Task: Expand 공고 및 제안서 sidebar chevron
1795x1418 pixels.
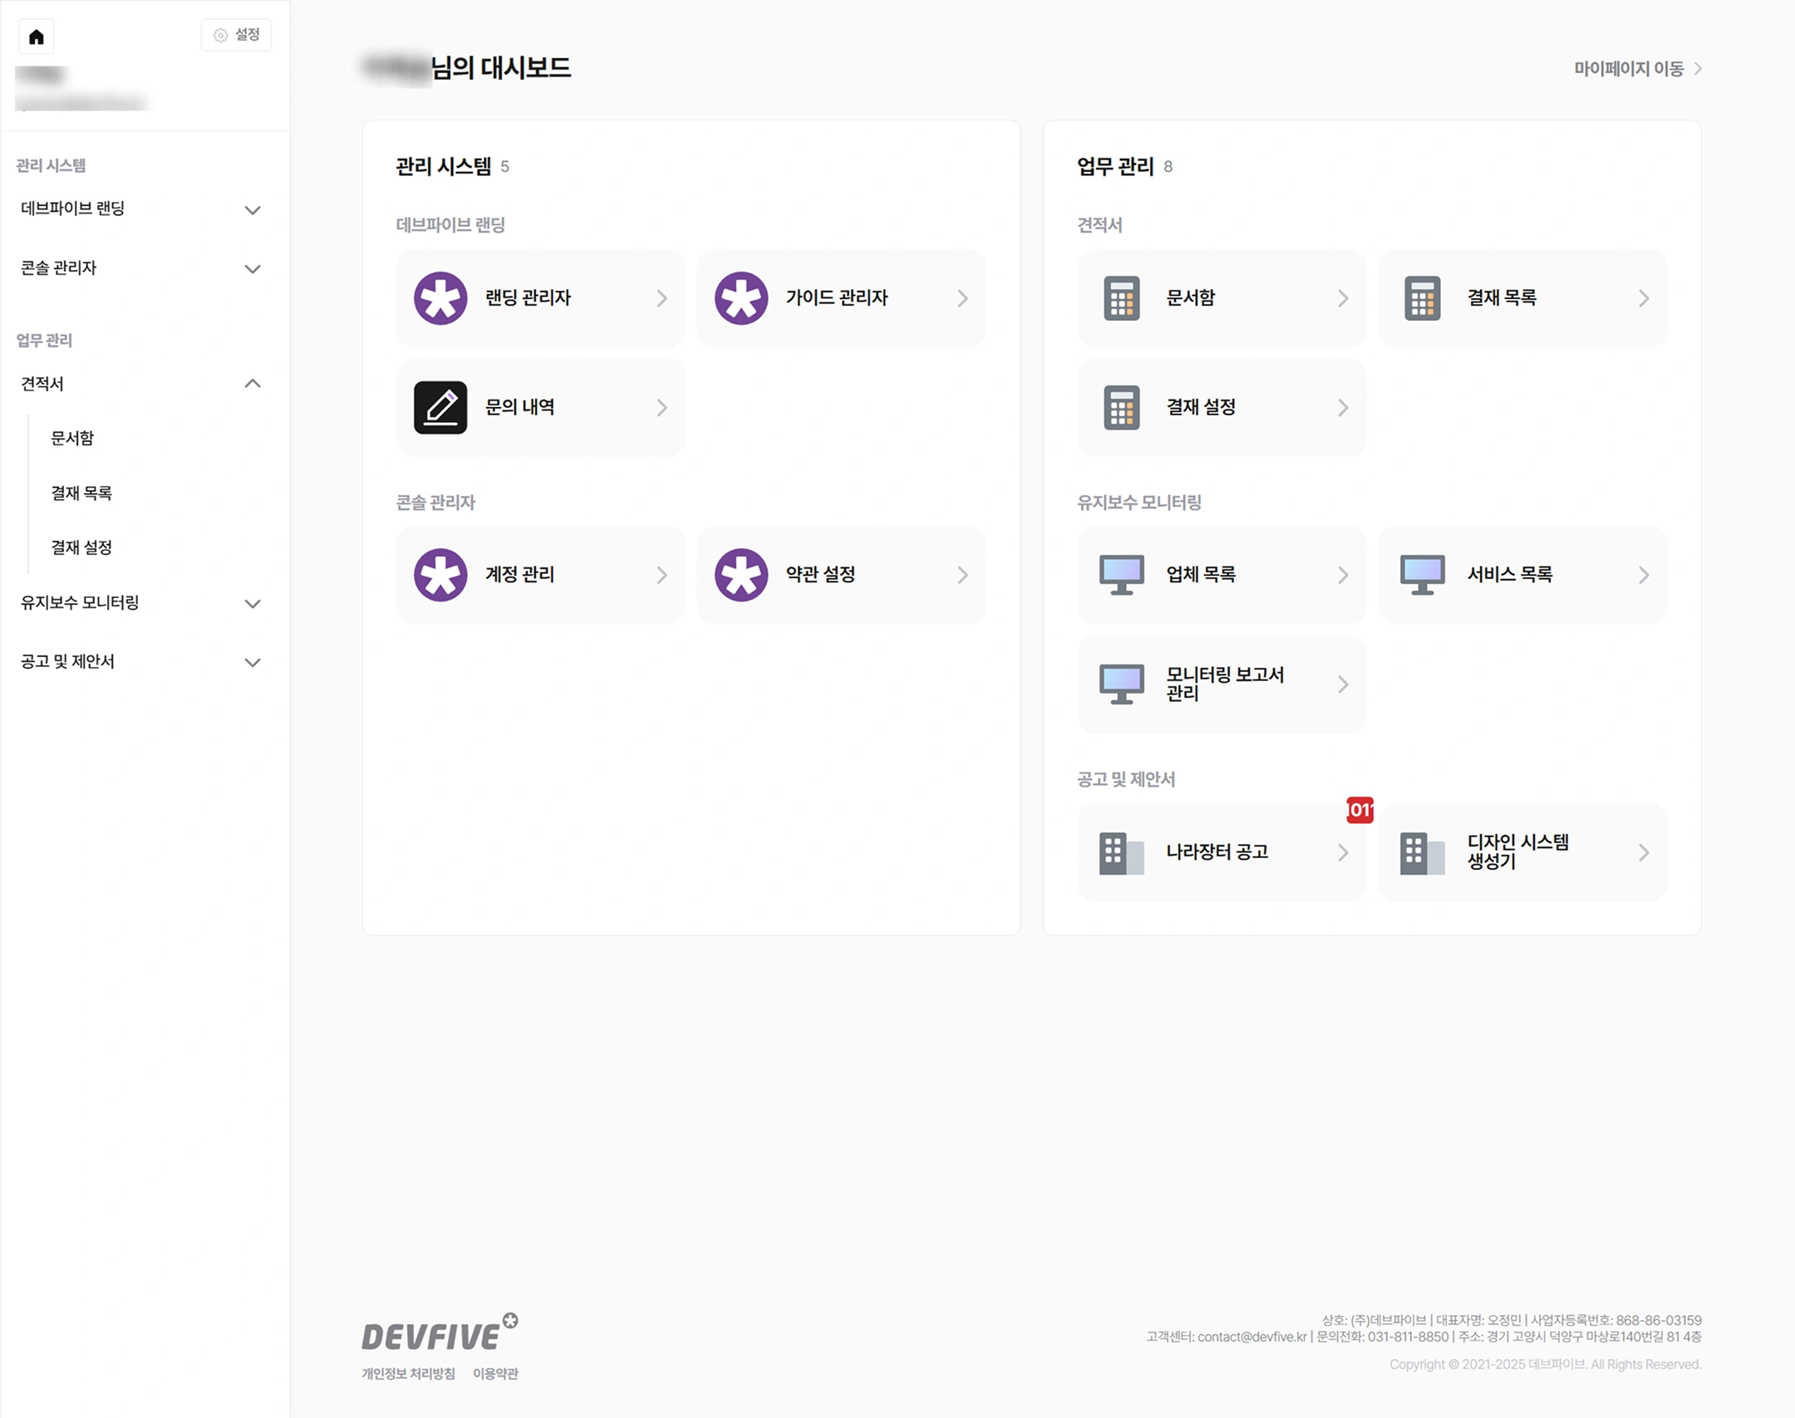Action: pos(253,663)
